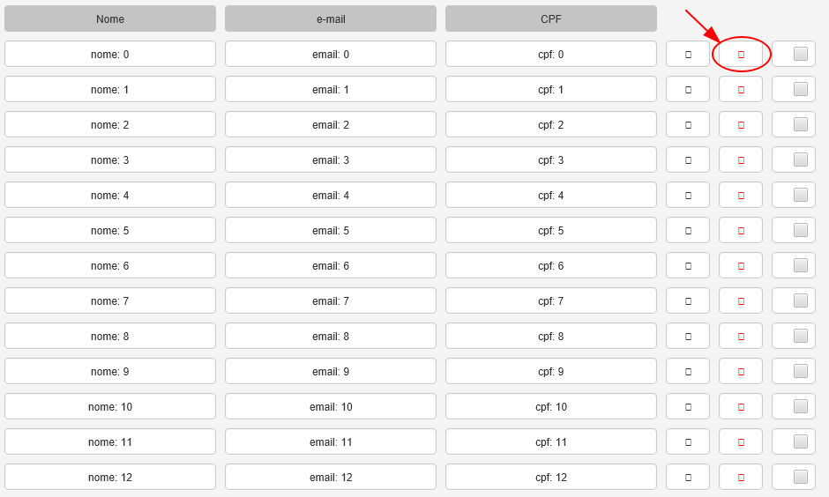The image size is (829, 497).
Task: Hit the red icon button for cpf: 7
Action: click(741, 300)
